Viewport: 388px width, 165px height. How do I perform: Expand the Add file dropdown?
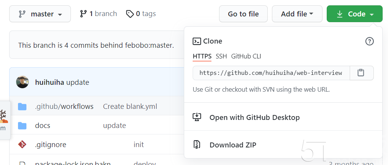pos(297,14)
